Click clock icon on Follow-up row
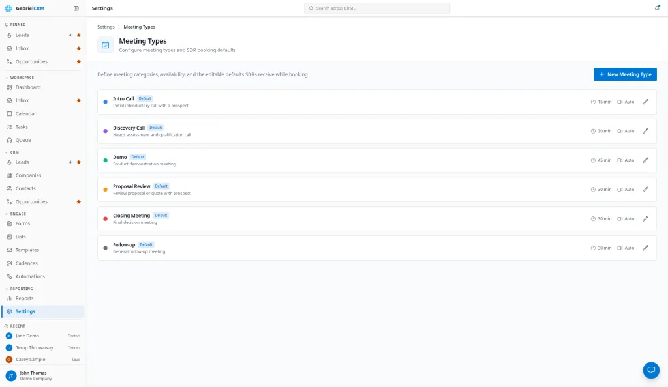The width and height of the screenshot is (668, 387). pos(593,248)
